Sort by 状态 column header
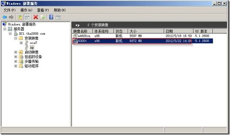Image resolution: width=230 pixels, height=135 pixels. (121, 31)
